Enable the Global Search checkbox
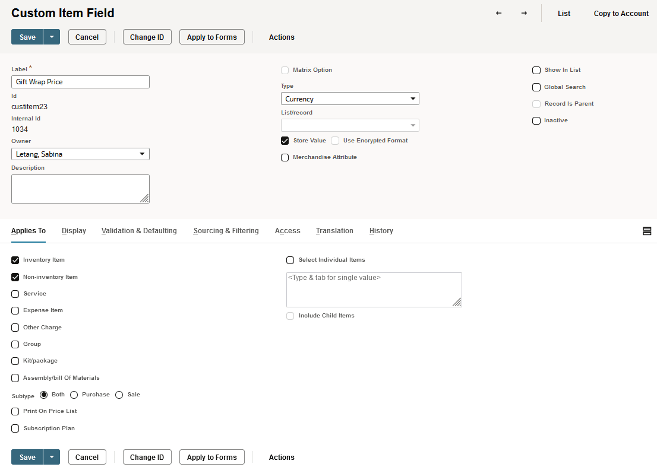 coord(536,87)
